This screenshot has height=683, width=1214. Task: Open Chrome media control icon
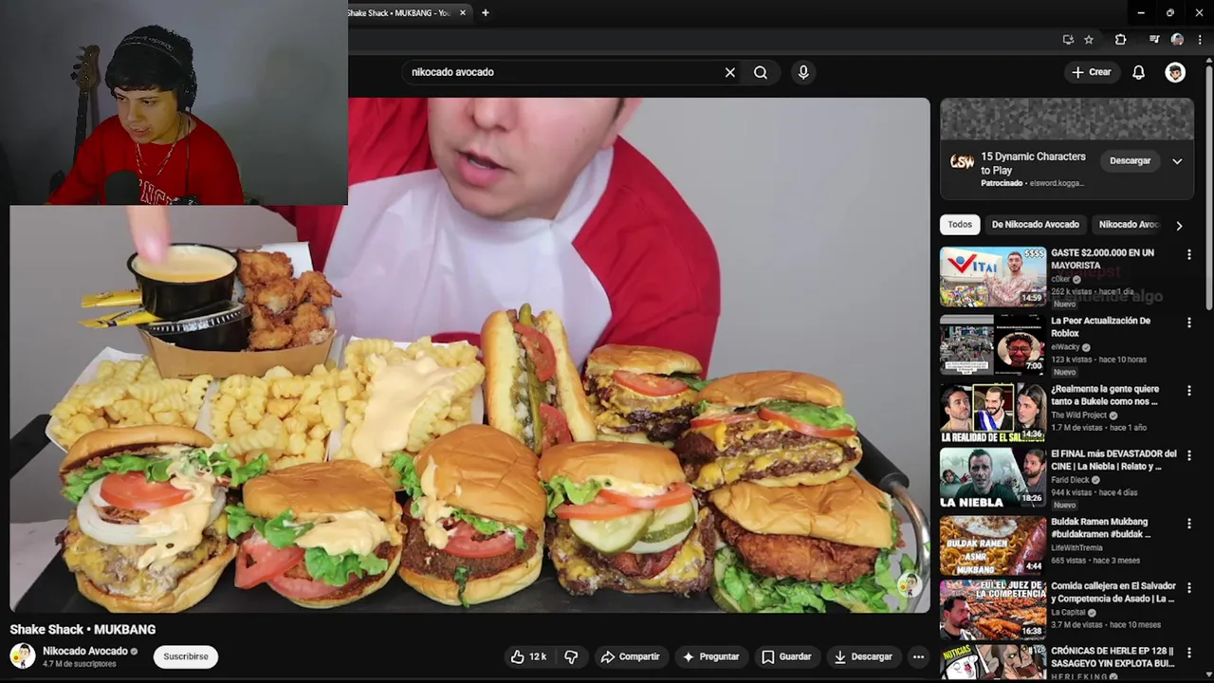pyautogui.click(x=1153, y=40)
